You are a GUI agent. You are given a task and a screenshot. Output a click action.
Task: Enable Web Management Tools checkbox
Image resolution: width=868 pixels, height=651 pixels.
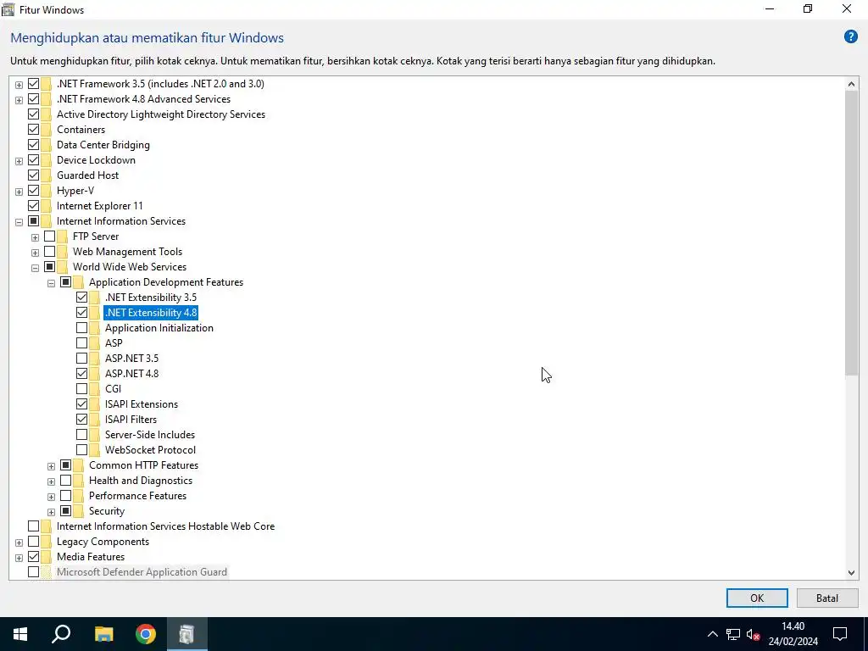49,251
